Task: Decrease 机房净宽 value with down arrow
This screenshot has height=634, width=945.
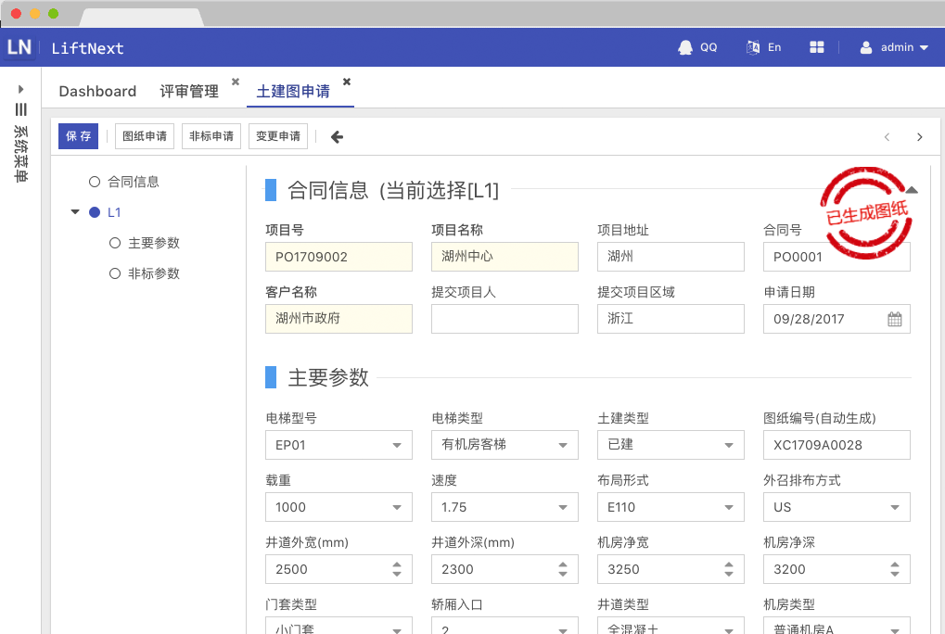Action: pyautogui.click(x=729, y=574)
